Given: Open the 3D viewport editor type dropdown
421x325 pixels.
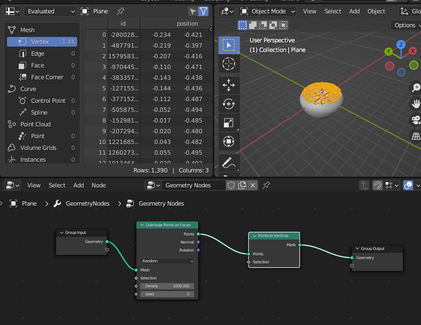Looking at the screenshot, I should tap(227, 11).
